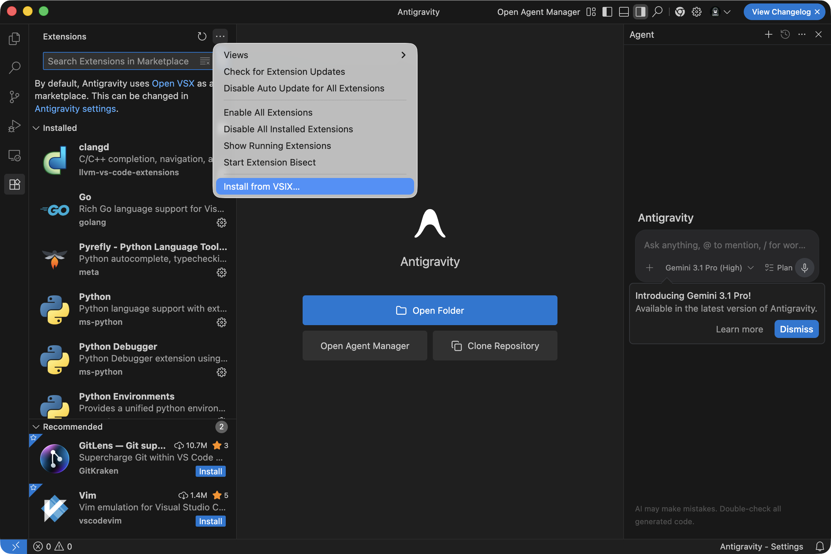Toggle primary side bar visibility

pos(607,12)
